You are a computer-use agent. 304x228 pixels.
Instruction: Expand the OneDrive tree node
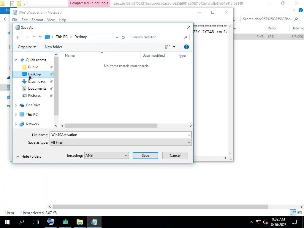pyautogui.click(x=16, y=105)
